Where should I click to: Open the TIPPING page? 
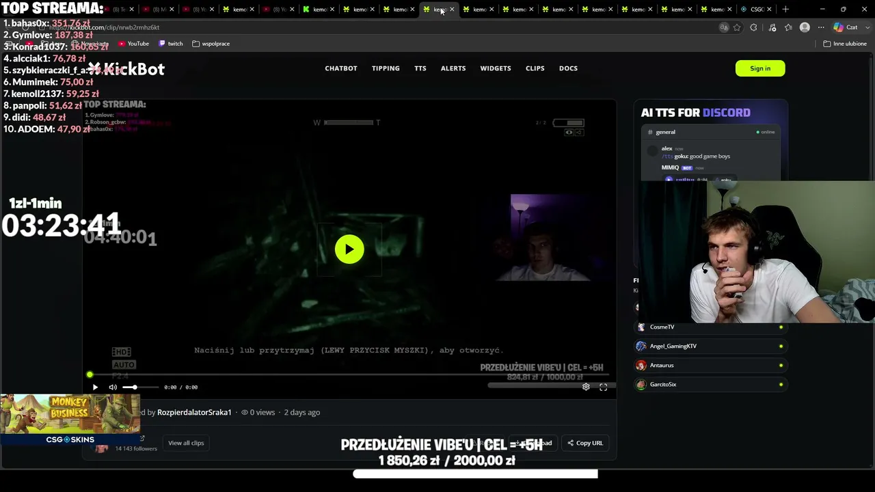(386, 68)
